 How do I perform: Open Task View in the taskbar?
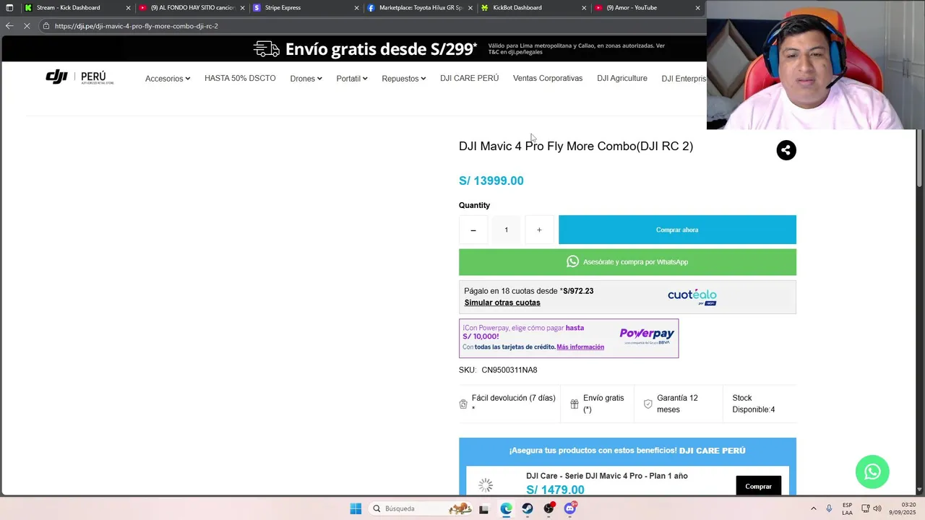(484, 508)
